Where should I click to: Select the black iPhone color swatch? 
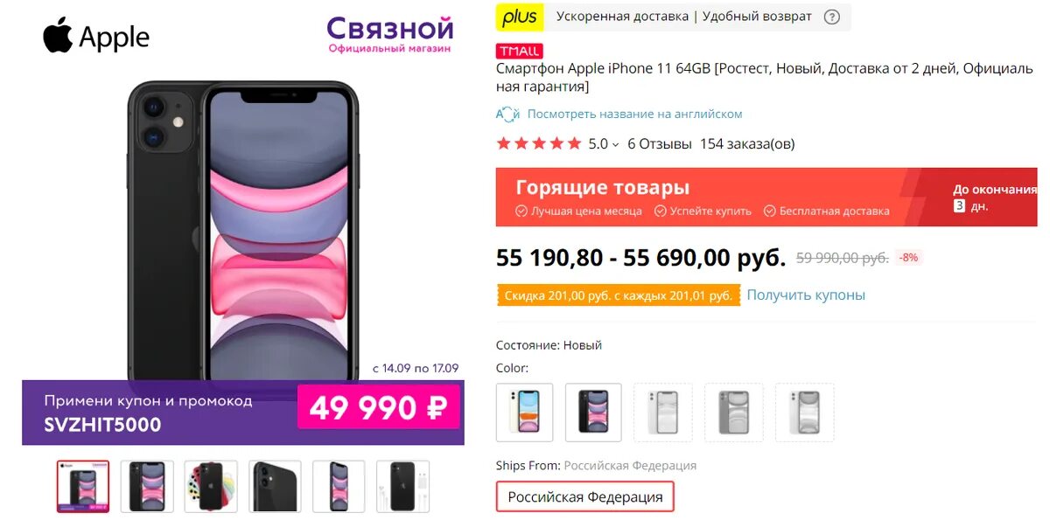(593, 412)
